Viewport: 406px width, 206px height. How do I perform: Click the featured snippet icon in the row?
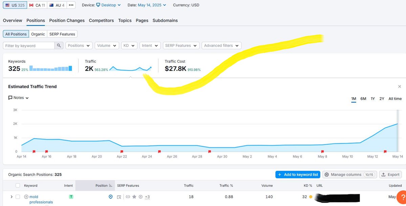pos(119,197)
